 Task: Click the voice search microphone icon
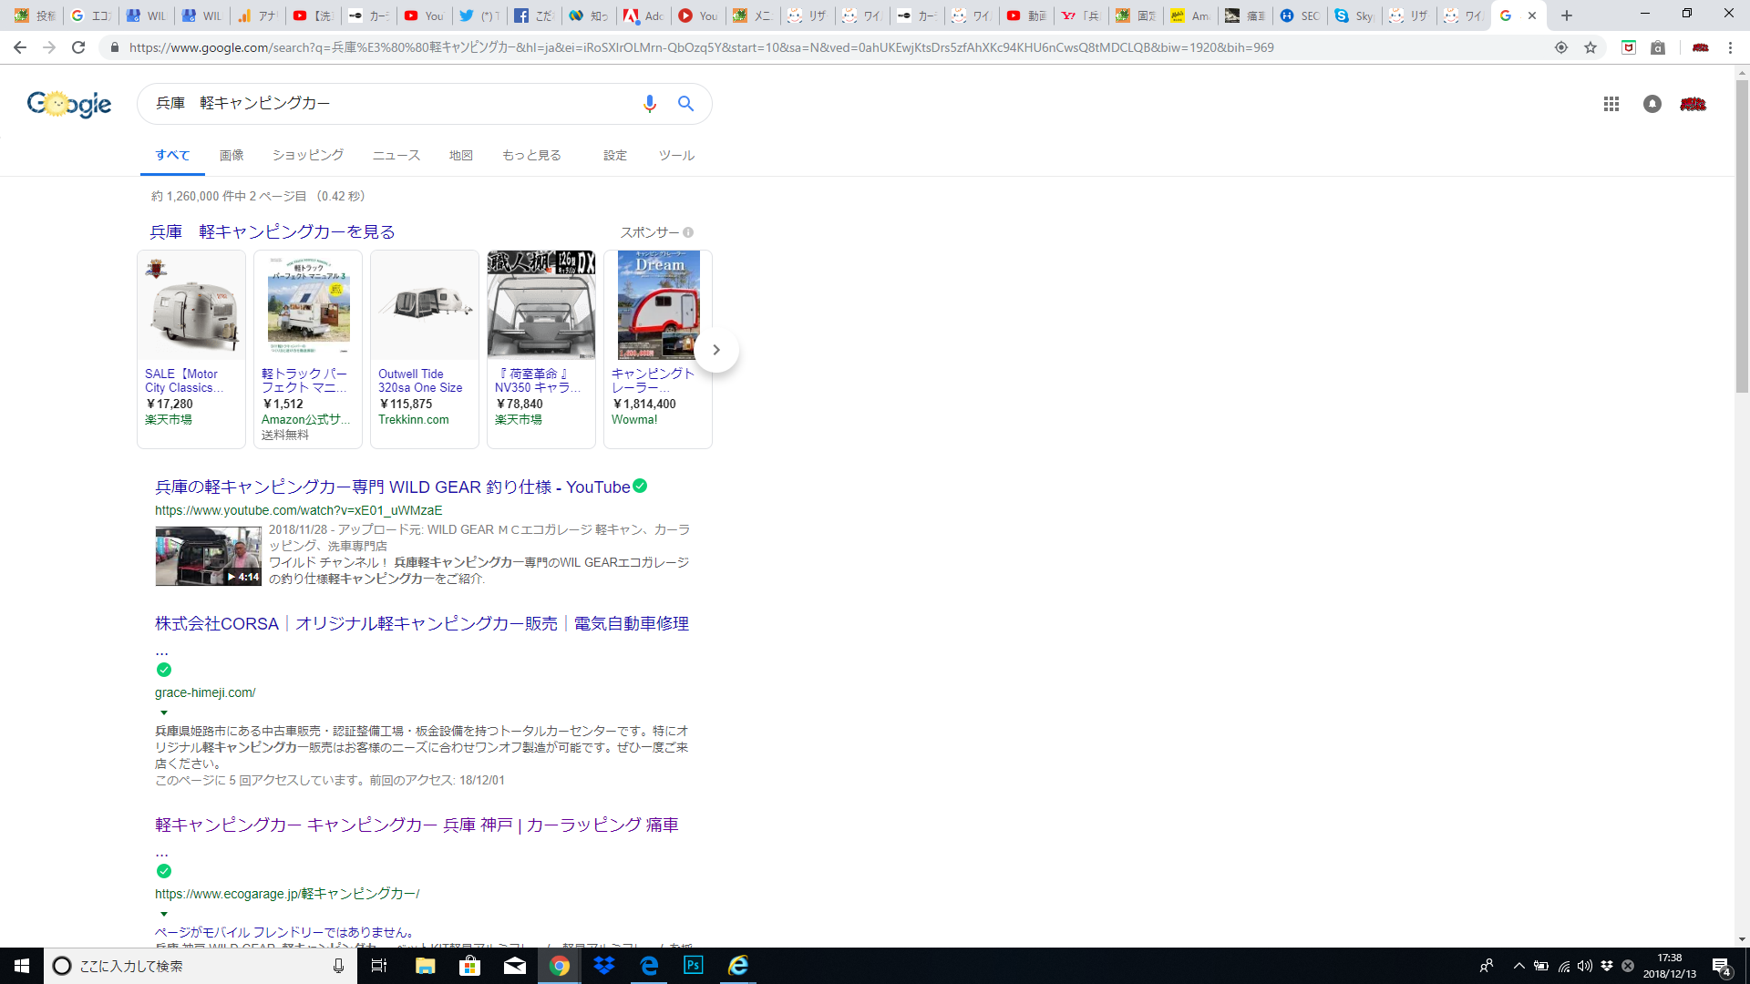[649, 104]
